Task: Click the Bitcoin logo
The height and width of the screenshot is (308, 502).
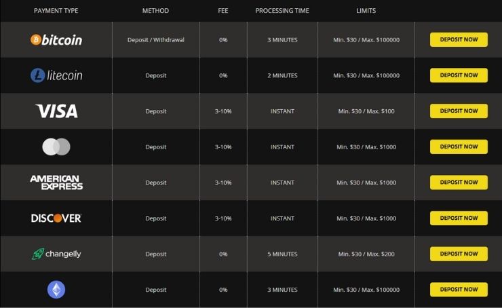Action: coord(56,40)
